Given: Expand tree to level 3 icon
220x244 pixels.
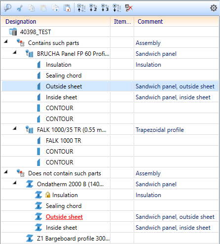Looking at the screenshot, I should [x=105, y=8].
